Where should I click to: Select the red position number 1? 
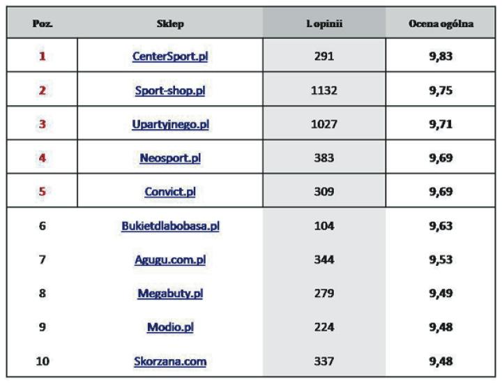pyautogui.click(x=43, y=57)
